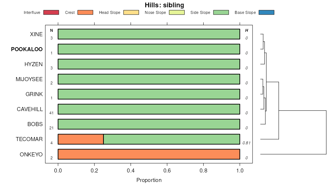Click the 0.6 x-axis tick label
Image resolution: width=329 pixels, height=190 pixels.
tap(167, 170)
